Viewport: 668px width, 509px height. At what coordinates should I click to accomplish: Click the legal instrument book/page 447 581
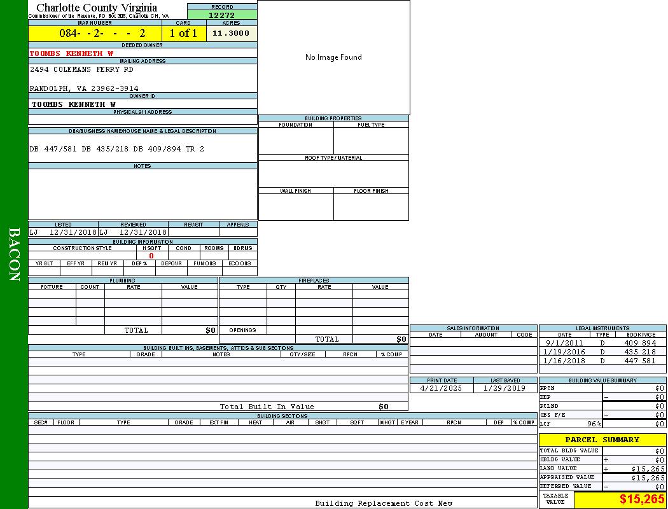click(x=639, y=361)
